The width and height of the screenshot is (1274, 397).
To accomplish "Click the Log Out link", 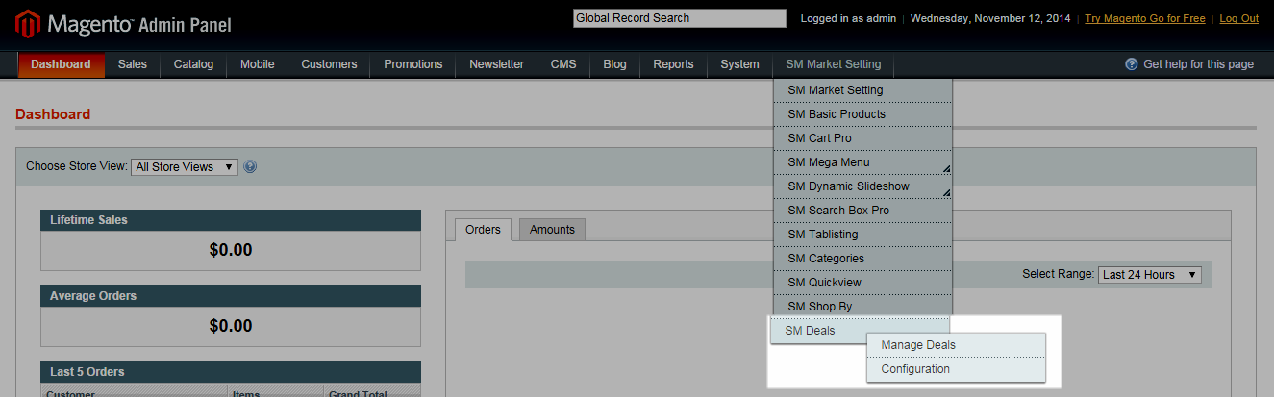I will pos(1239,18).
